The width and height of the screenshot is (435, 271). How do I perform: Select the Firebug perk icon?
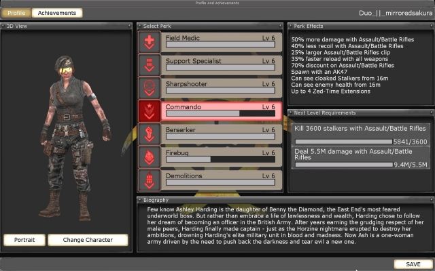point(150,157)
